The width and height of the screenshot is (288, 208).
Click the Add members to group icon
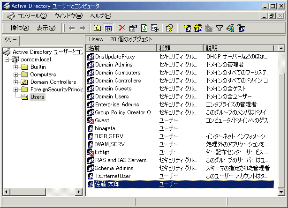tap(241, 28)
